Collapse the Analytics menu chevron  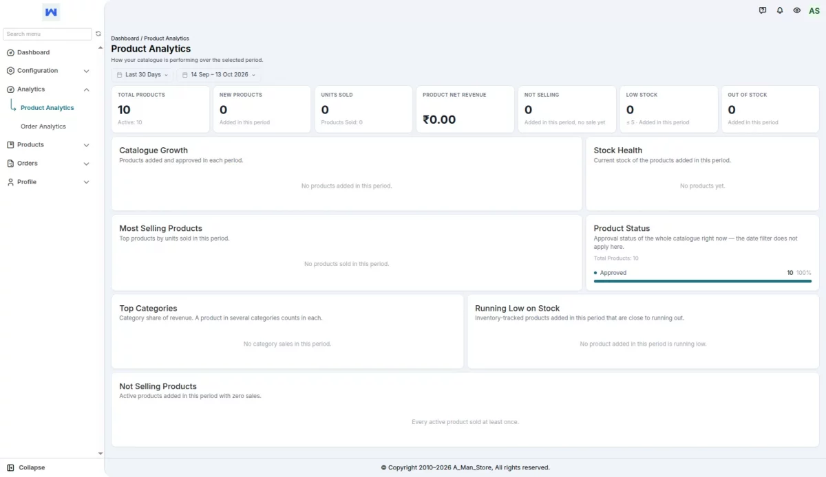tap(86, 89)
